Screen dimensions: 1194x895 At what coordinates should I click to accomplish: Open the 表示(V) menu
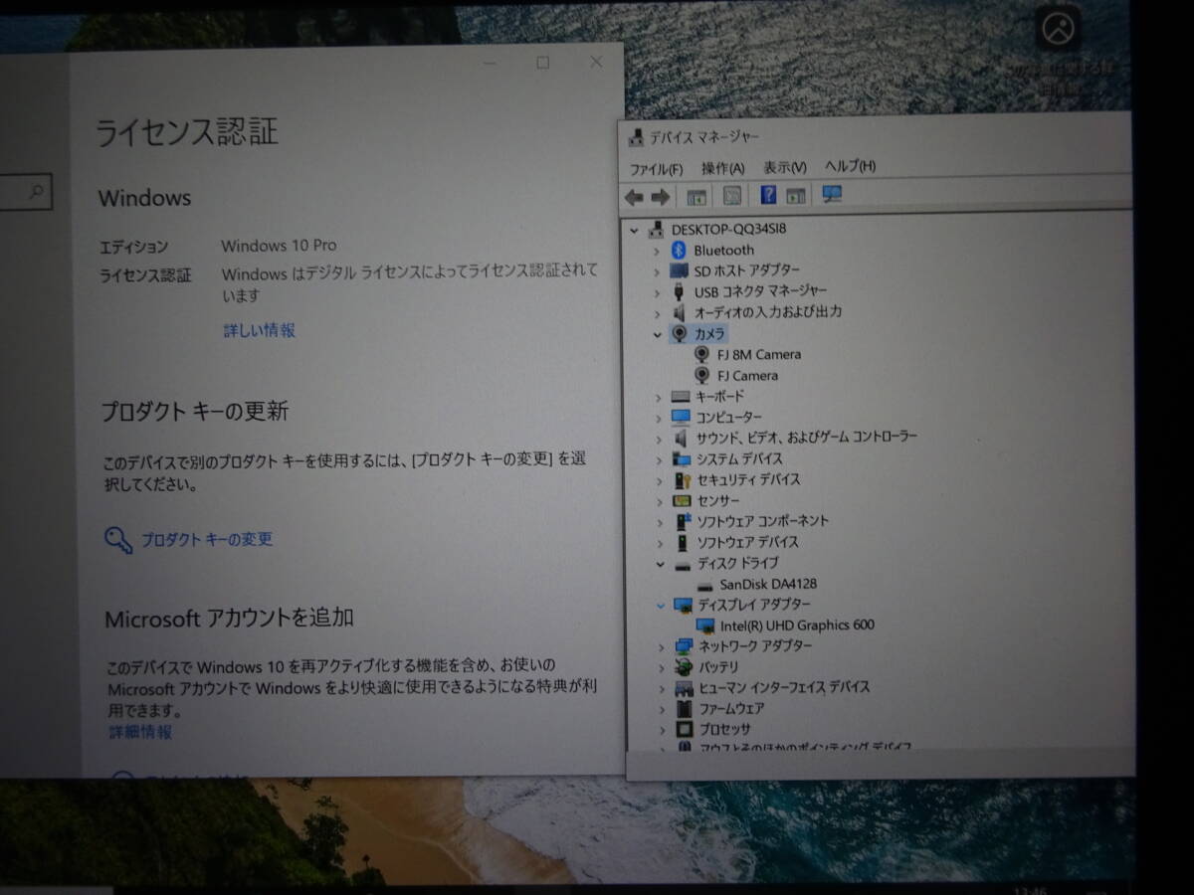click(x=785, y=167)
